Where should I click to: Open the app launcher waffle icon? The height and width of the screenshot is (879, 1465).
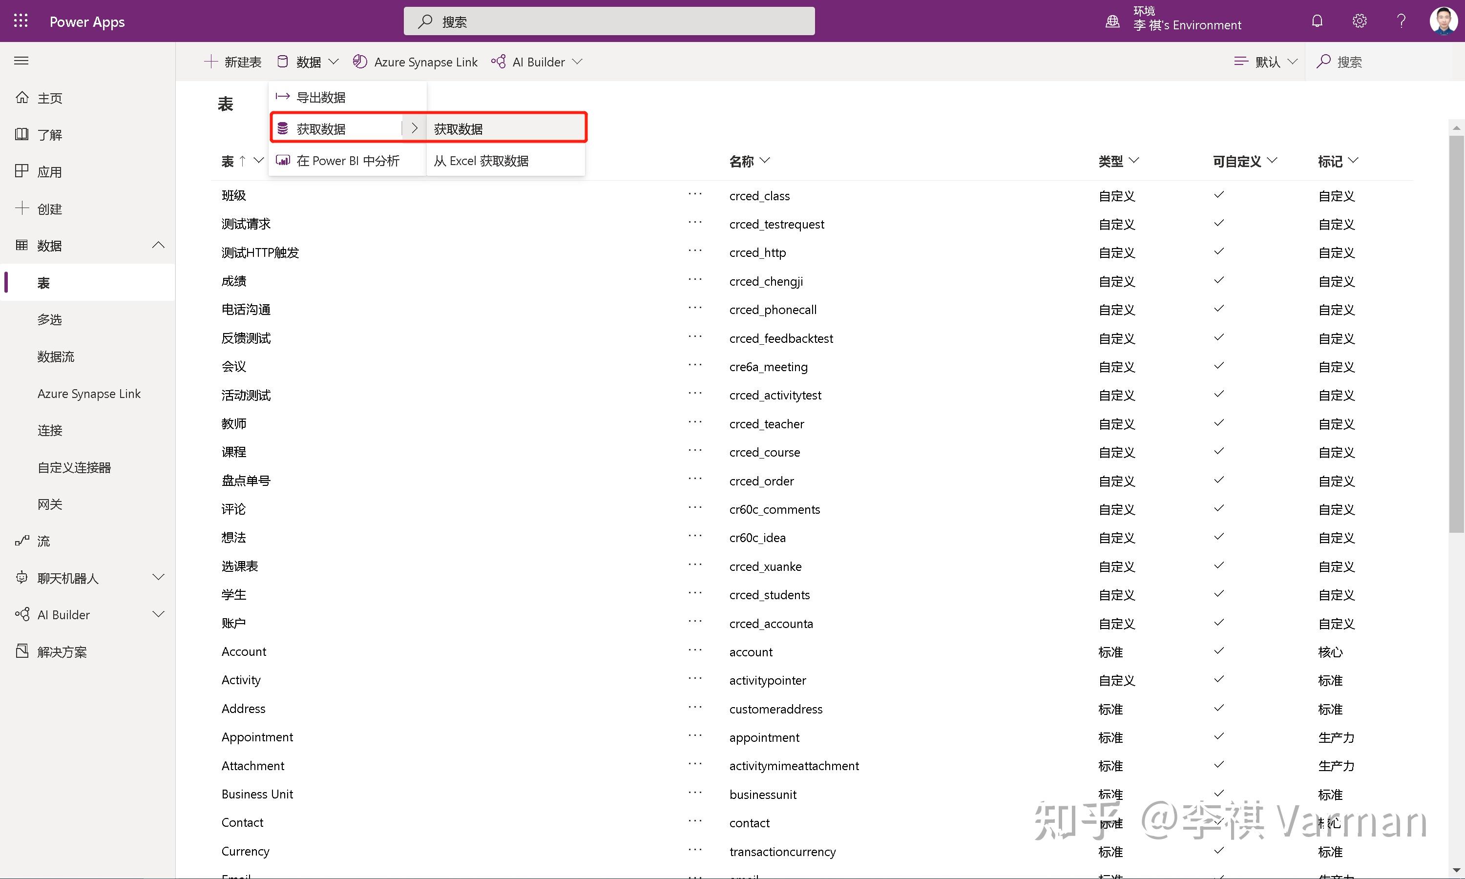click(x=21, y=21)
